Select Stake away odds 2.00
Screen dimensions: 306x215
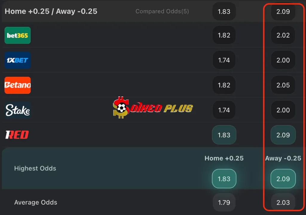tap(283, 110)
